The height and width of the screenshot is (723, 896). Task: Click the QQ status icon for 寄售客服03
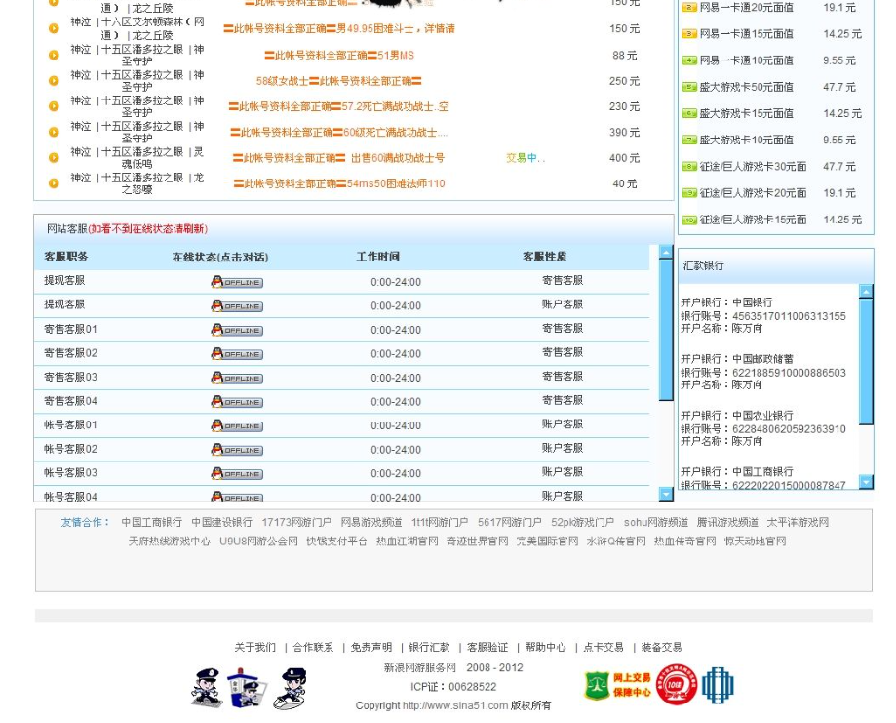(237, 378)
